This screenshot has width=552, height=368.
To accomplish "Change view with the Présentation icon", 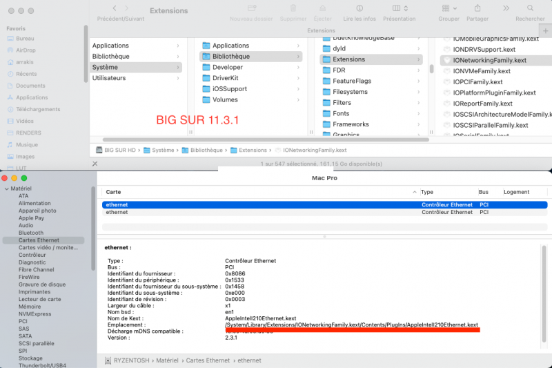I will [400, 8].
